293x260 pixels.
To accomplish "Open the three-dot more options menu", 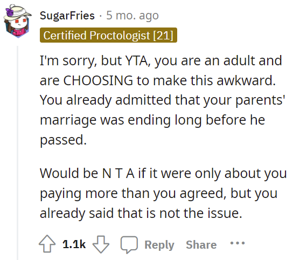I will point(238,243).
